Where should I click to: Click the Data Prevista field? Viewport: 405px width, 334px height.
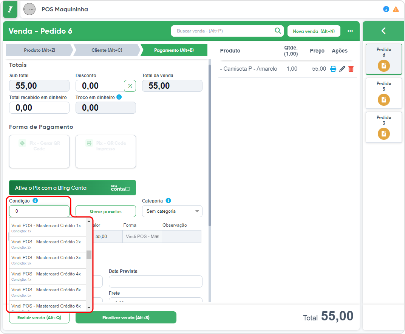click(x=156, y=281)
